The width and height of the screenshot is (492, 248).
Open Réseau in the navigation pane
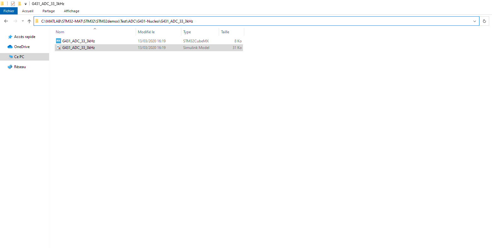tap(20, 67)
